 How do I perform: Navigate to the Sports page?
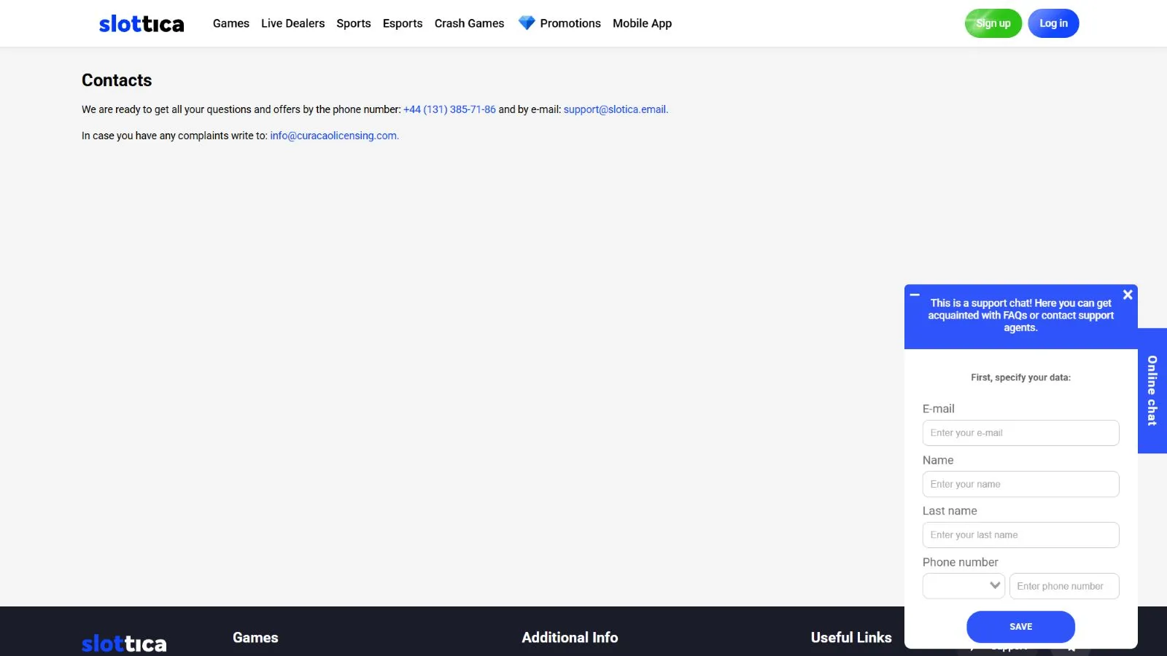[353, 23]
